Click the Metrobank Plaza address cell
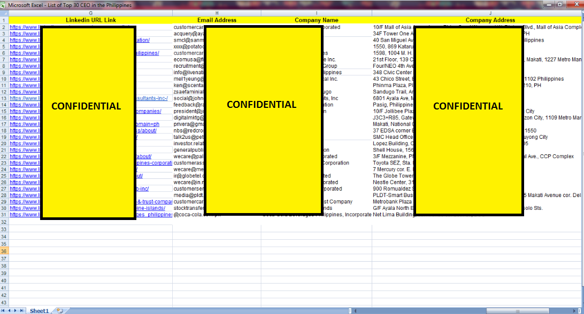The width and height of the screenshot is (584, 314). click(393, 202)
